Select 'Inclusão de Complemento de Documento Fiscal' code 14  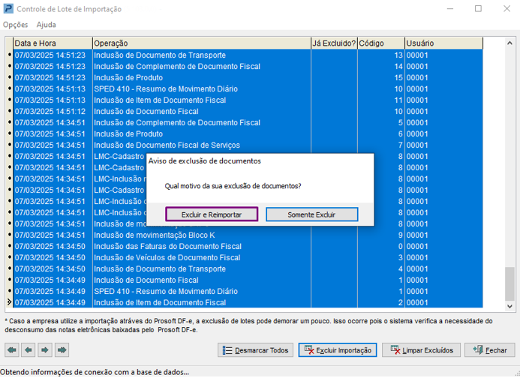(248, 66)
